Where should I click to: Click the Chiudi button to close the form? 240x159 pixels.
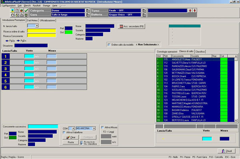(x=227, y=151)
